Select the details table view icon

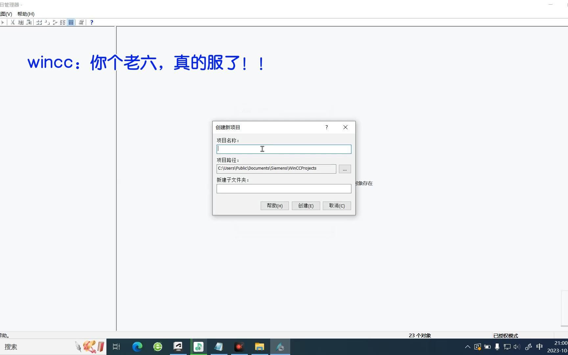[71, 22]
